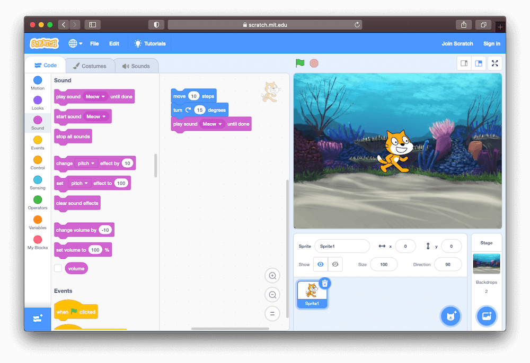This screenshot has height=363, width=530.
Task: Select the Sound block category
Action: [38, 123]
